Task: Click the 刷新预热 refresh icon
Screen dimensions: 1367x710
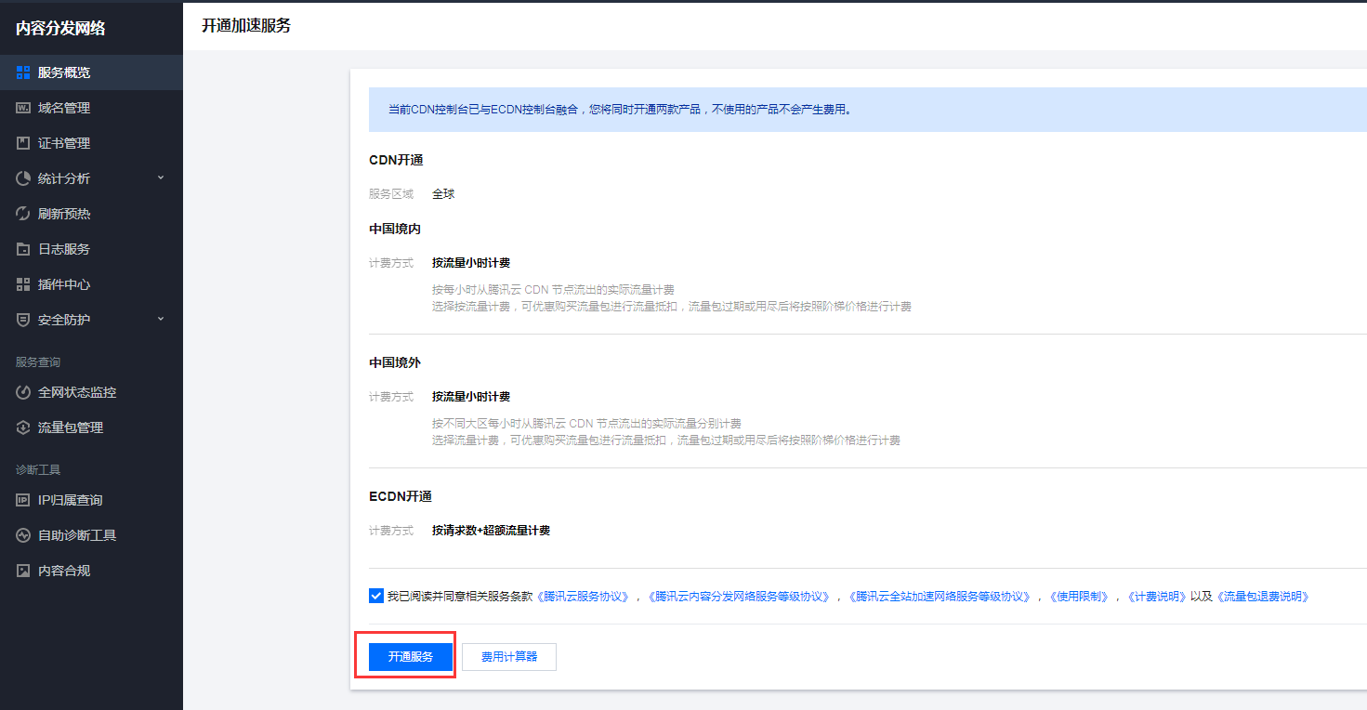Action: coord(23,214)
